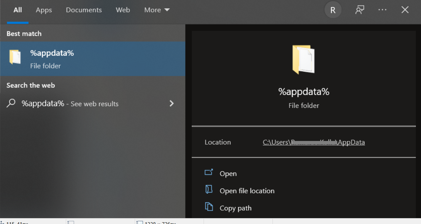Switch to the Documents tab
Image resolution: width=421 pixels, height=224 pixels.
(x=84, y=10)
